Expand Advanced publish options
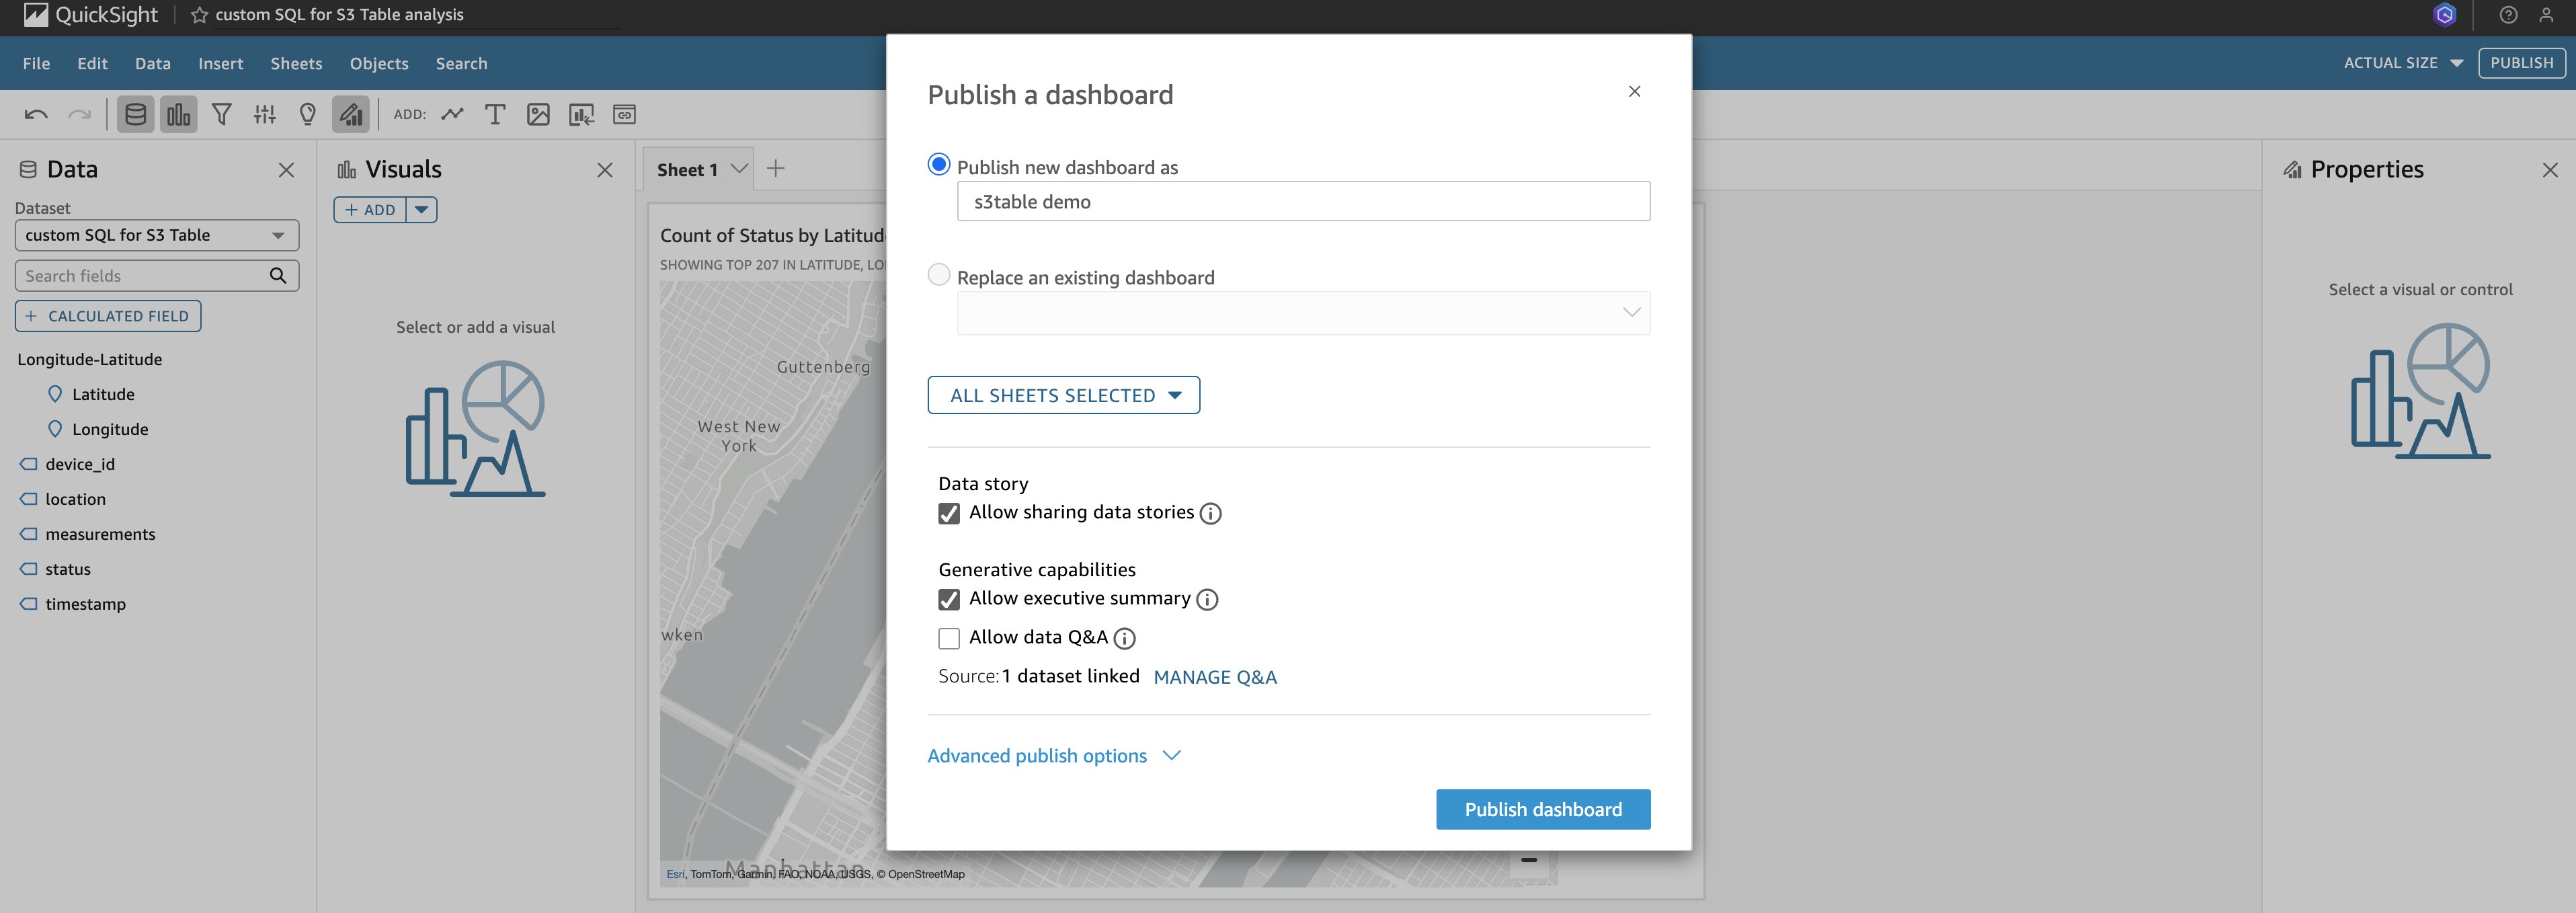Screen dimensions: 2576x913 [1054, 756]
